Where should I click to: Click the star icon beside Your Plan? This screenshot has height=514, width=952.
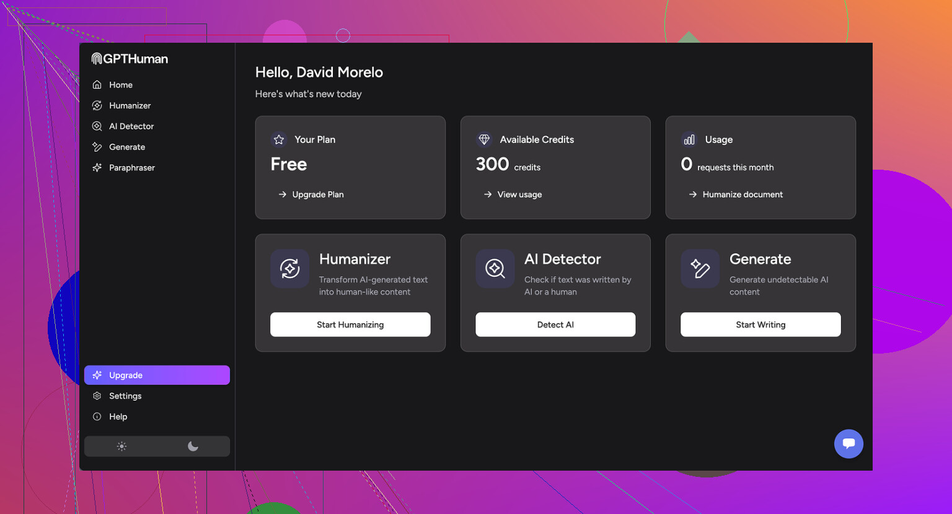pyautogui.click(x=279, y=140)
